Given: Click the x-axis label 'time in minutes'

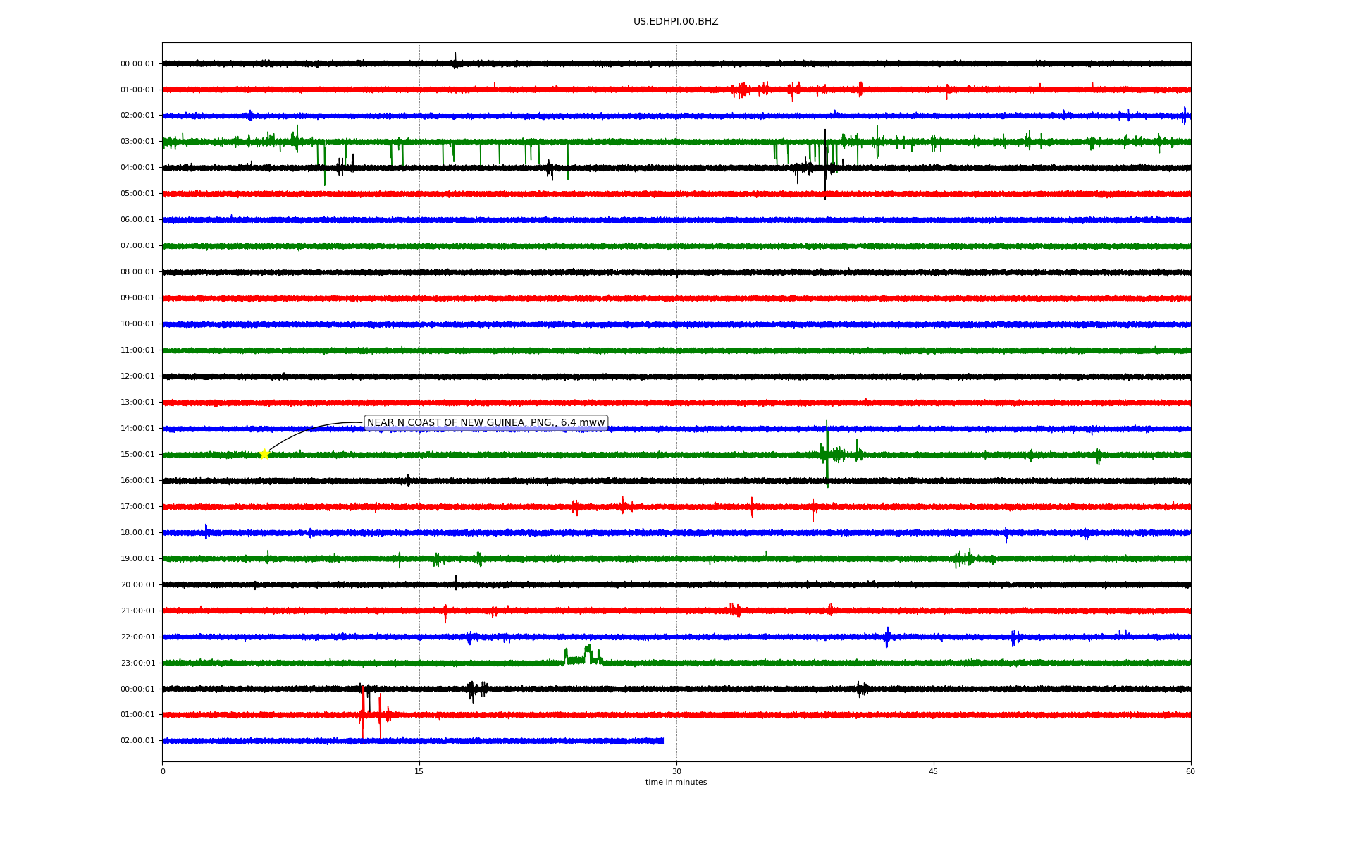Looking at the screenshot, I should 676,783.
